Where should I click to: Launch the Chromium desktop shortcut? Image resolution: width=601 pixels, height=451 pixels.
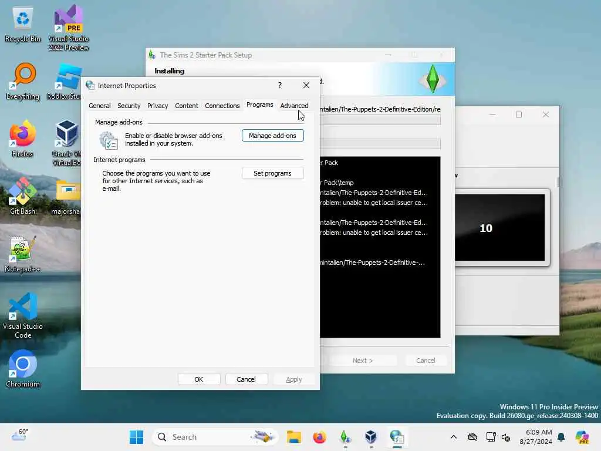point(23,369)
